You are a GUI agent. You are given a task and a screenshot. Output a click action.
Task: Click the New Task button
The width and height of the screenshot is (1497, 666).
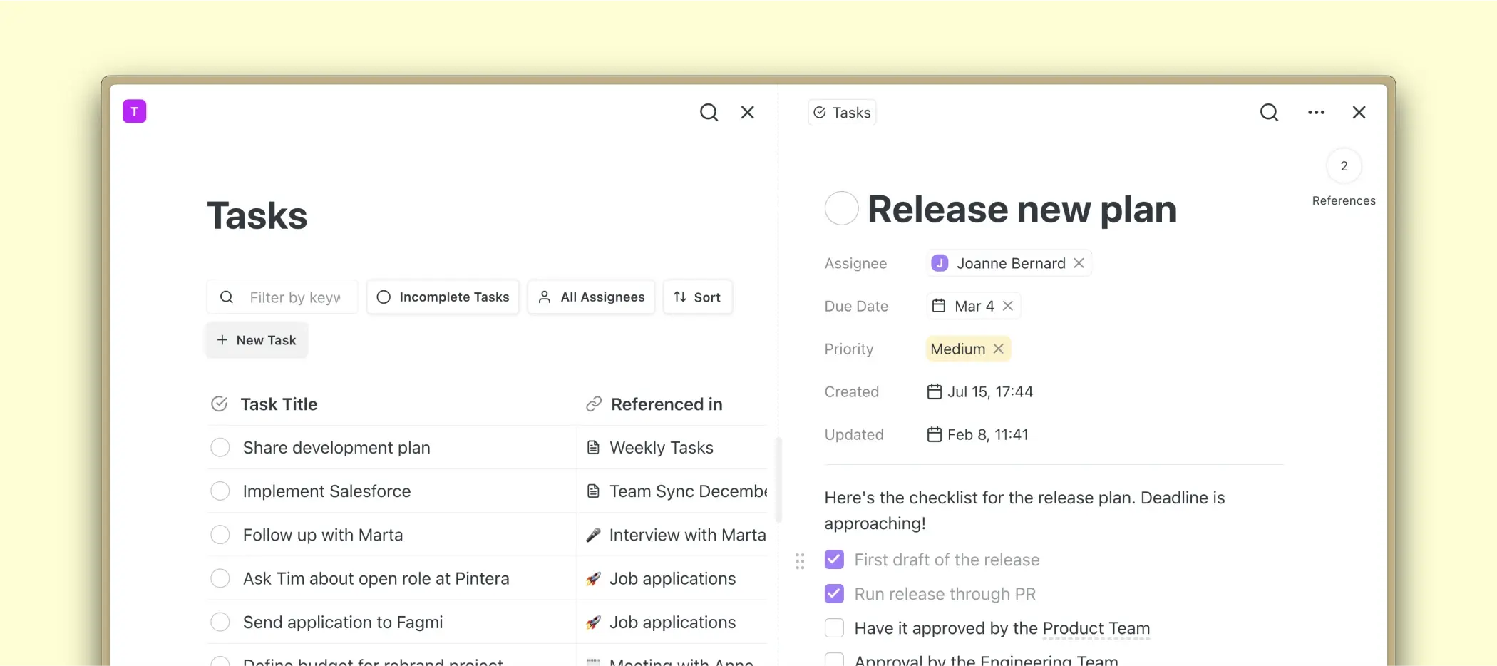click(x=257, y=340)
